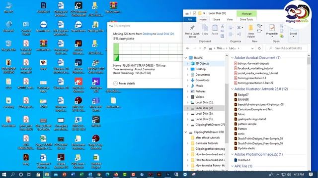Open the Action Center notification icon

(x=311, y=175)
